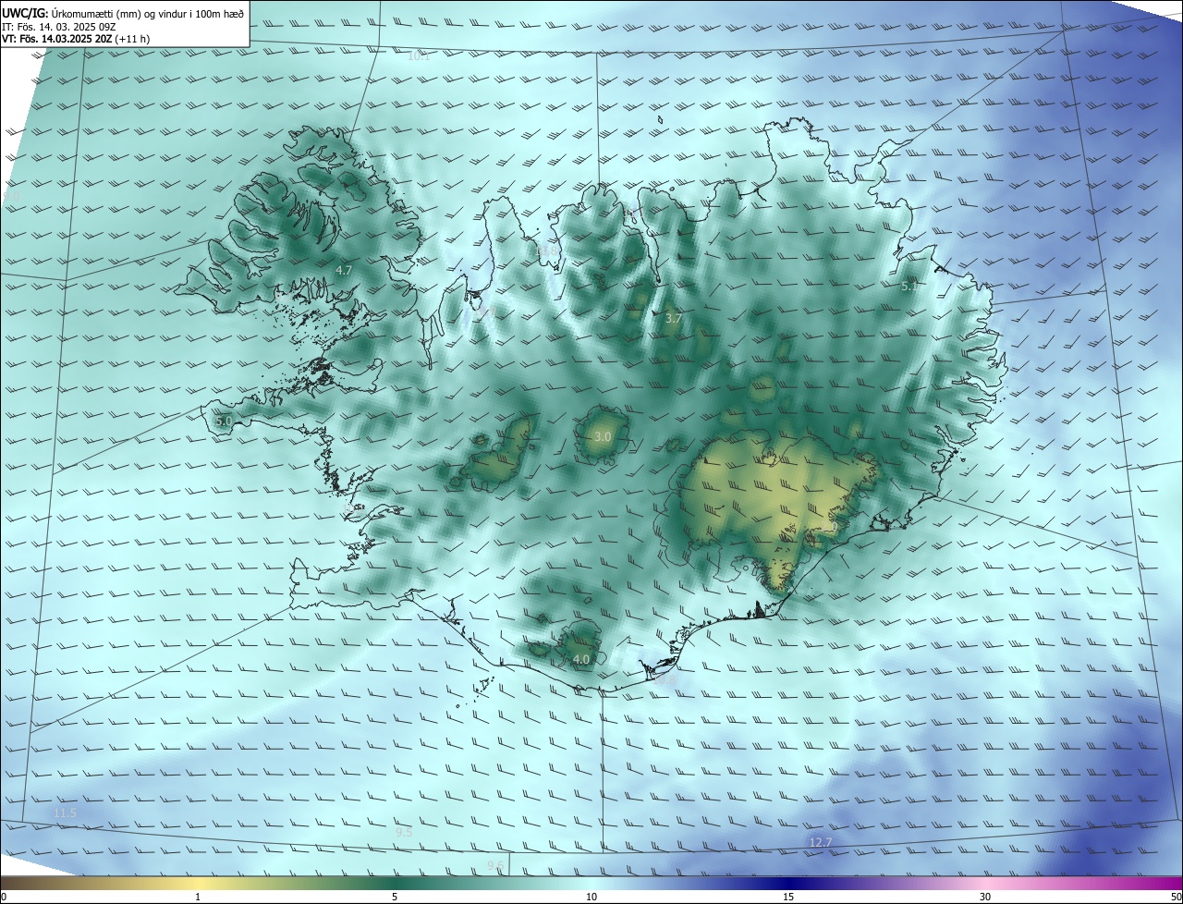Click the 4.7 value label on the Westfjords
The image size is (1183, 904).
click(x=344, y=271)
